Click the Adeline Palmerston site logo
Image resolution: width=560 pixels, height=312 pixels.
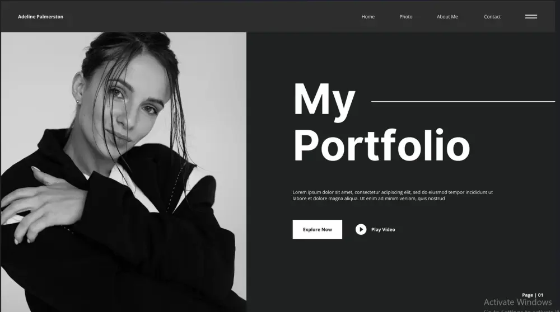pos(40,17)
